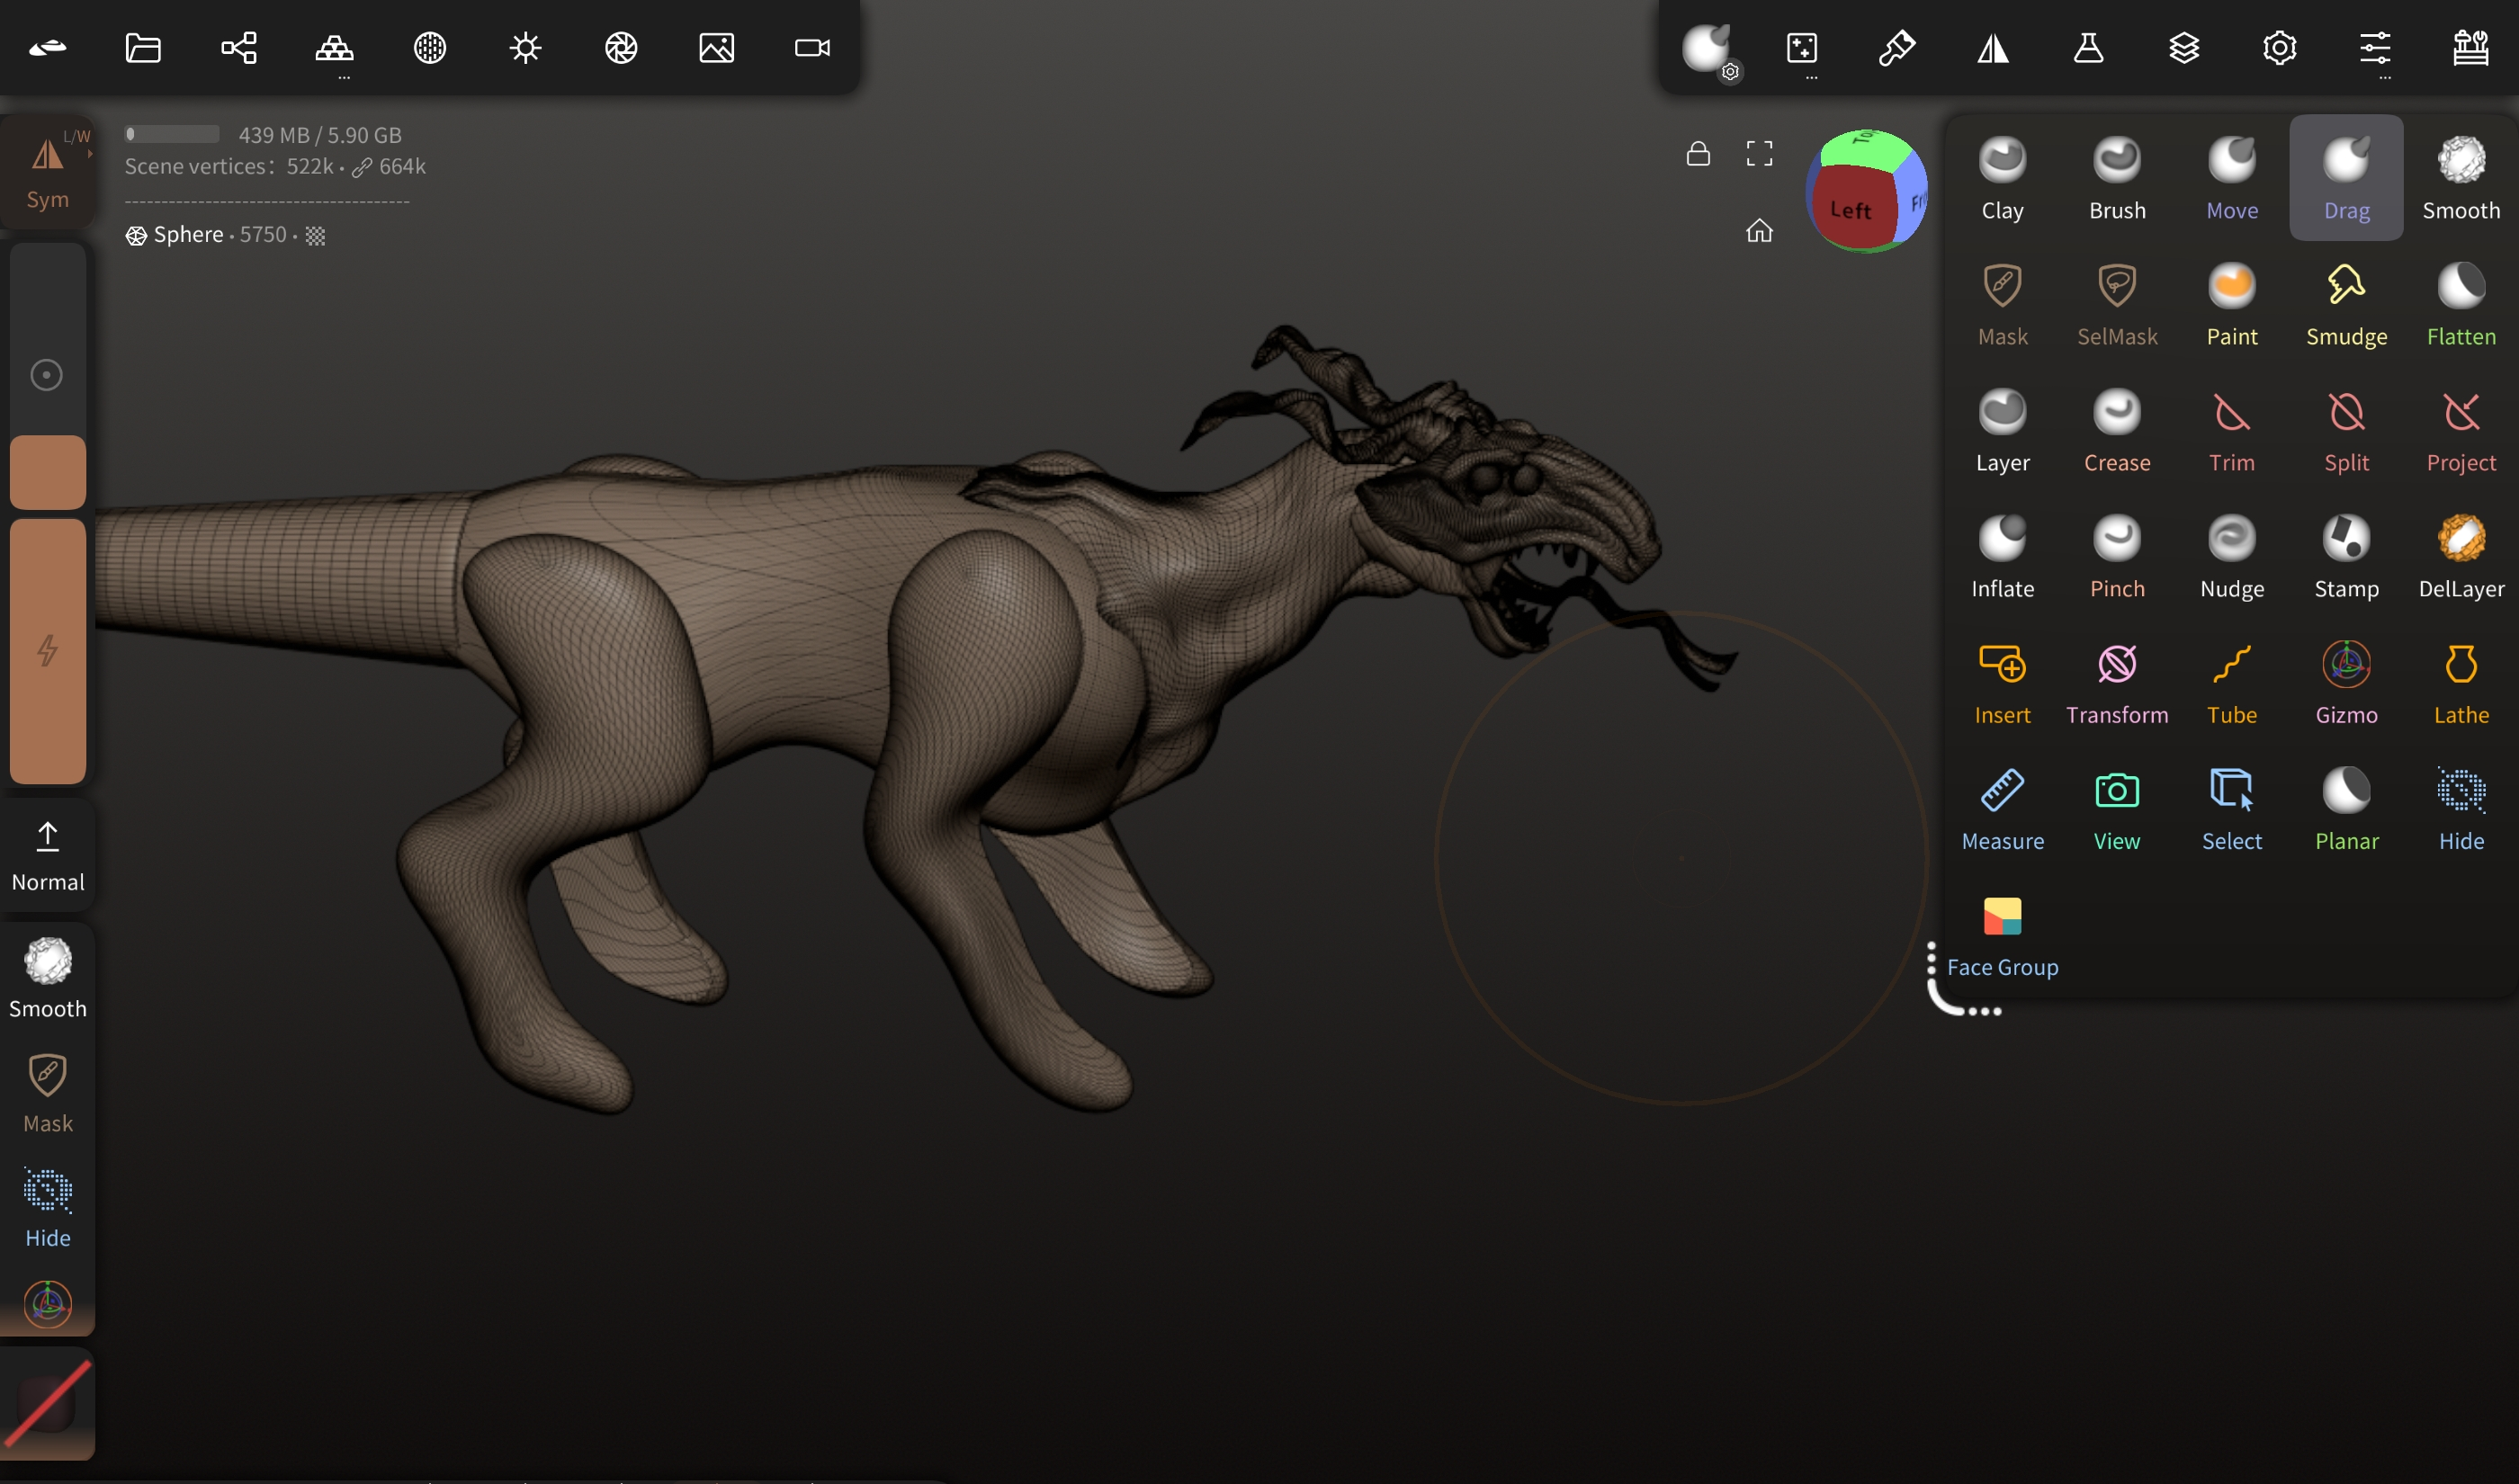Viewport: 2519px width, 1484px height.
Task: Open the Settings gear menu
Action: coord(2278,47)
